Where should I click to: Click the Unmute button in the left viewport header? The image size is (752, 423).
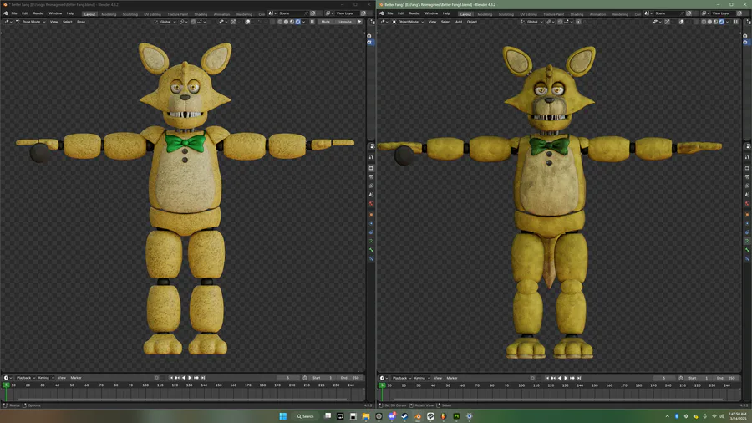[345, 22]
